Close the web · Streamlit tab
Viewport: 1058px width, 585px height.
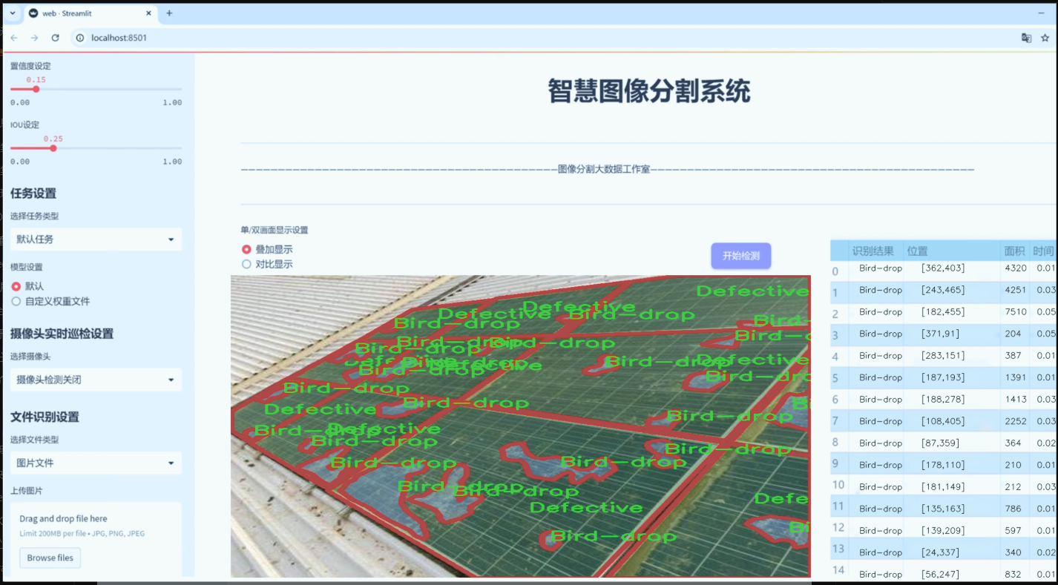tap(148, 13)
